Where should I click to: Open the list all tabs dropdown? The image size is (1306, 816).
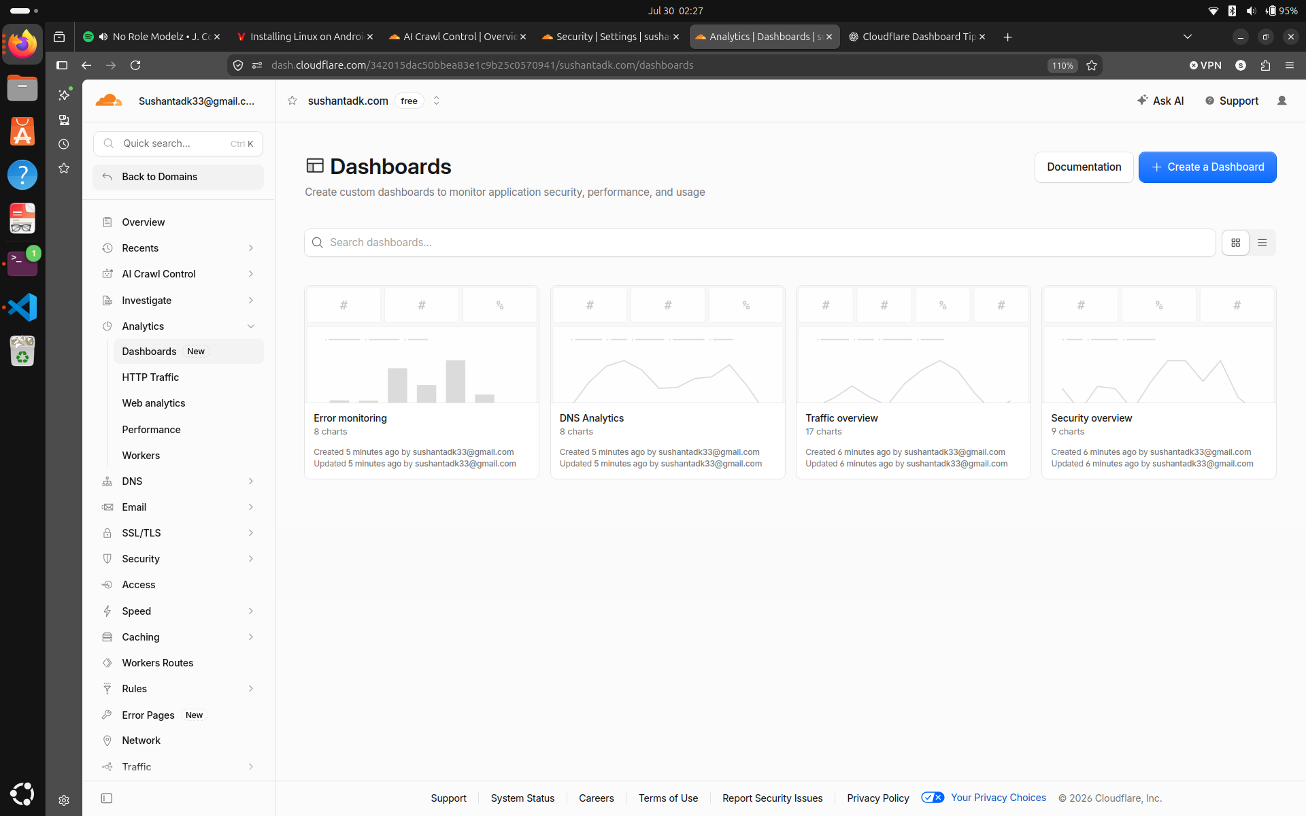[x=1188, y=37]
